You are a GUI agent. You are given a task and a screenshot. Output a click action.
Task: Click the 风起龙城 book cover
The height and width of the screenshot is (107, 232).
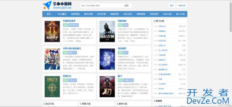coord(107,31)
